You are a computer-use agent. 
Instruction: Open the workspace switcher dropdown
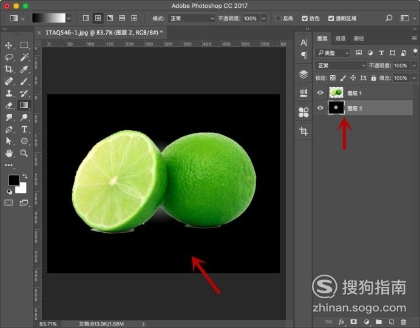pos(408,18)
